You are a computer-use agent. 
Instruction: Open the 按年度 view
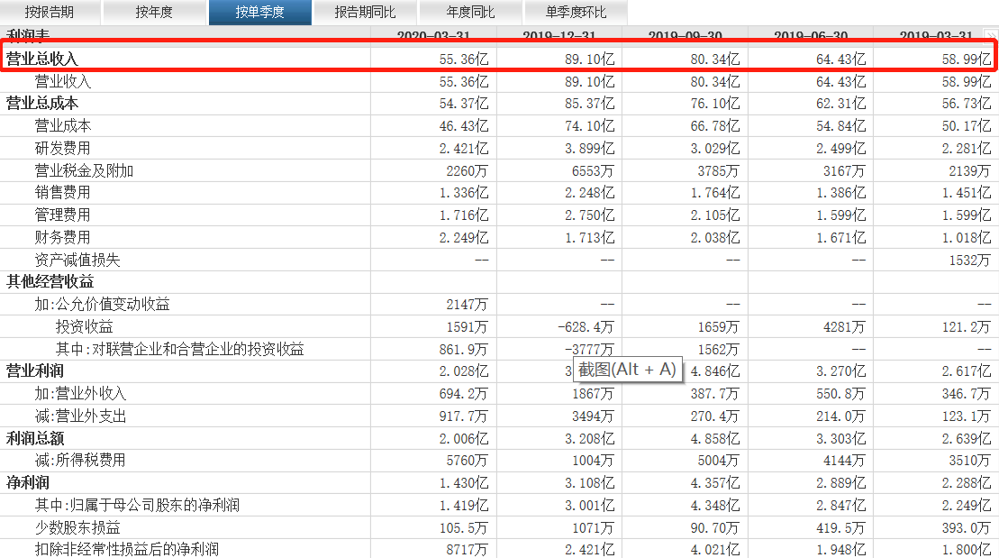tap(155, 13)
